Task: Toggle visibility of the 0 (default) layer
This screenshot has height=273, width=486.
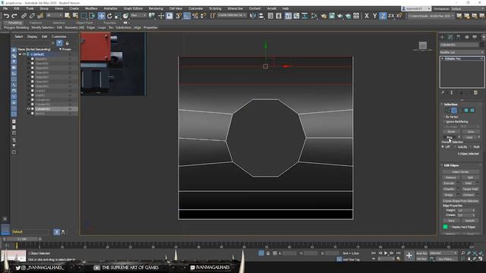Action: tap(24, 54)
